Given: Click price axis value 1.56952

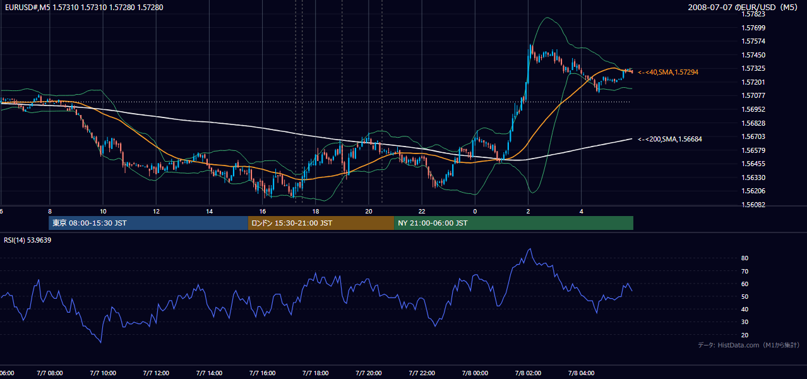Looking at the screenshot, I should click(754, 109).
